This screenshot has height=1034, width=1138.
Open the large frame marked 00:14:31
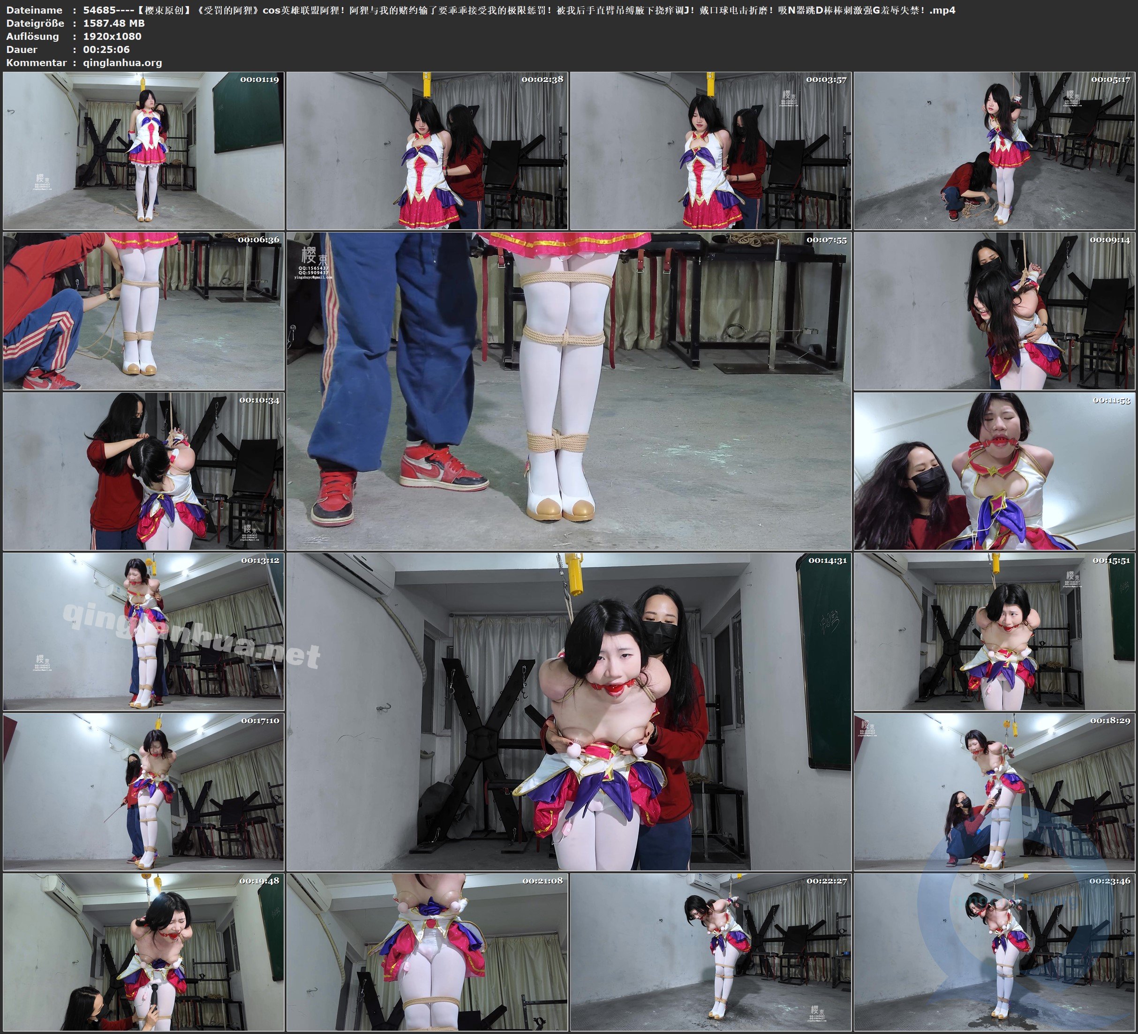pyautogui.click(x=569, y=712)
